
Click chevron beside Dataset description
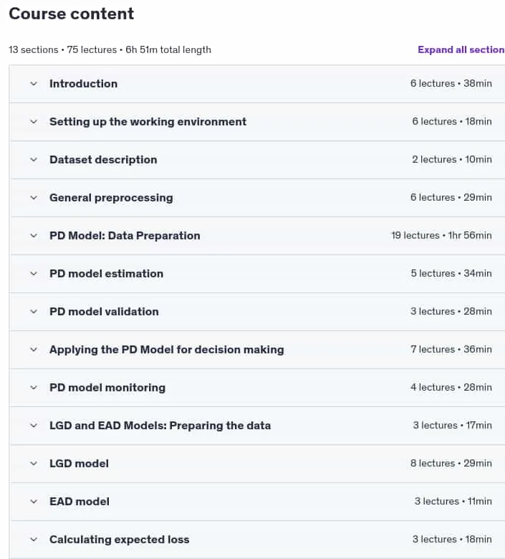34,160
